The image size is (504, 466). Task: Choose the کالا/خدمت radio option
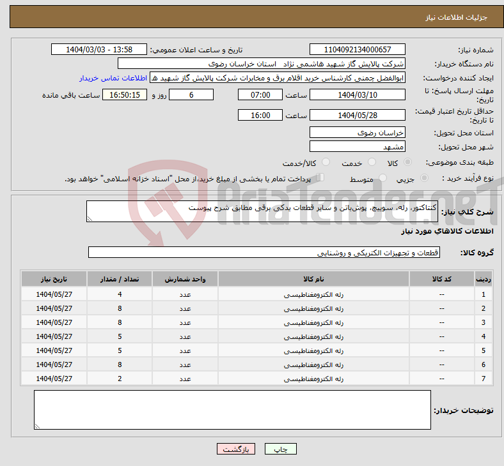click(326, 163)
